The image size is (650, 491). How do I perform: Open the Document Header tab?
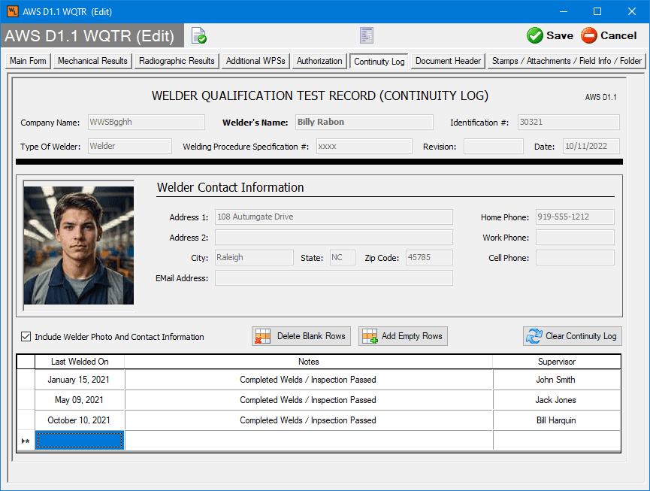pos(448,61)
